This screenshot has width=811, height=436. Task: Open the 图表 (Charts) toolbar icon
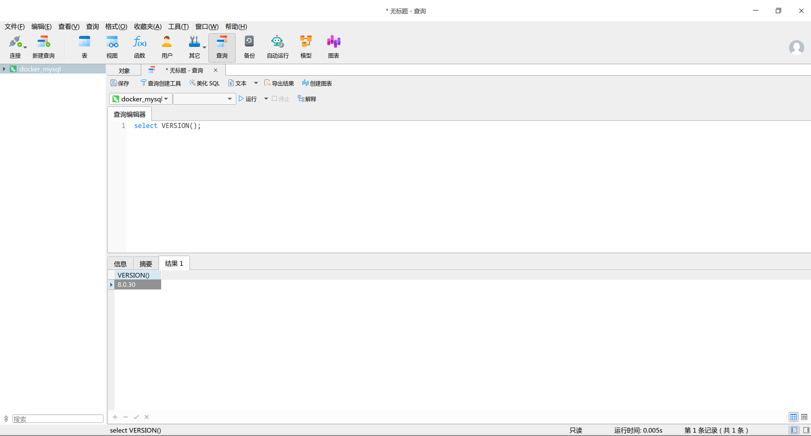pyautogui.click(x=334, y=47)
